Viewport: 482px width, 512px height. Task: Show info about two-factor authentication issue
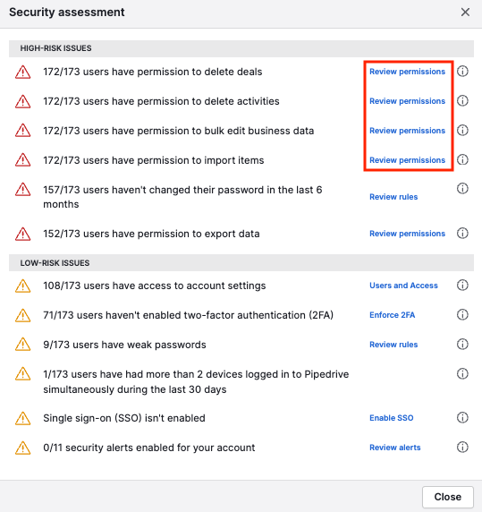(x=462, y=315)
